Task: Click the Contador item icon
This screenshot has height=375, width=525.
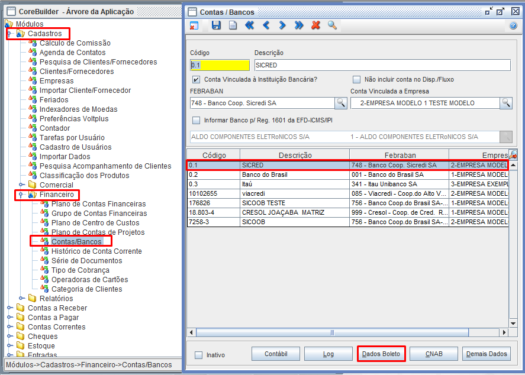Action: click(x=33, y=128)
